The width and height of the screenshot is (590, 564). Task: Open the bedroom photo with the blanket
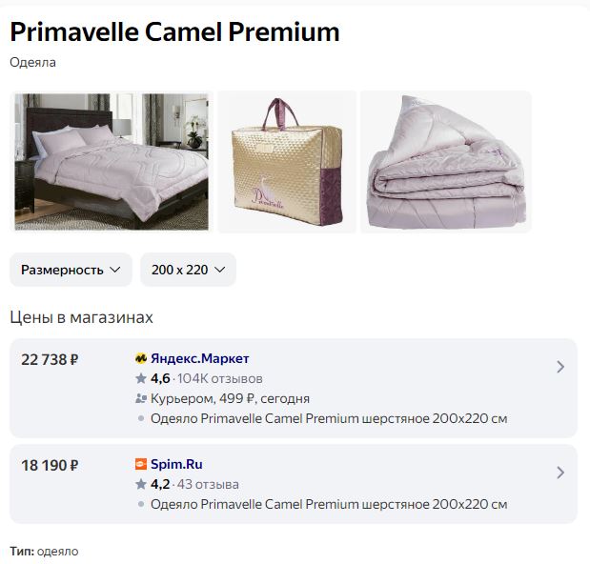pos(112,161)
